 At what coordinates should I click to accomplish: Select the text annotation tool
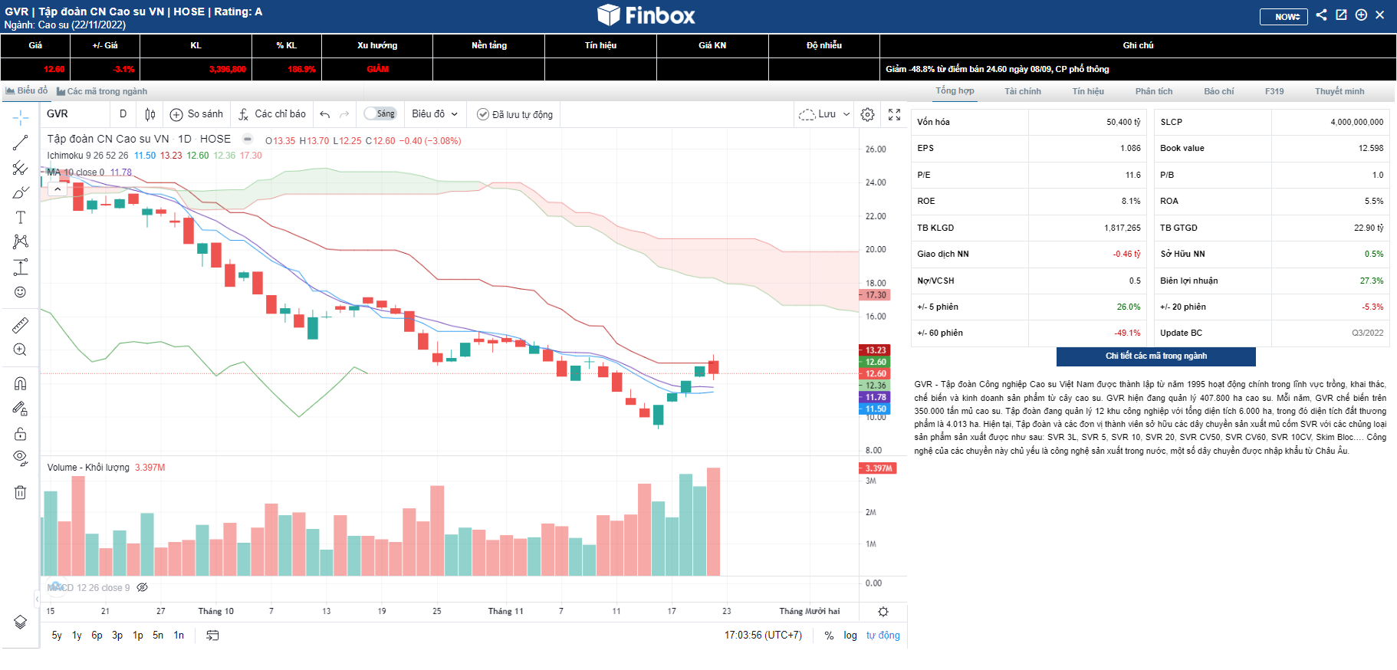click(x=21, y=218)
